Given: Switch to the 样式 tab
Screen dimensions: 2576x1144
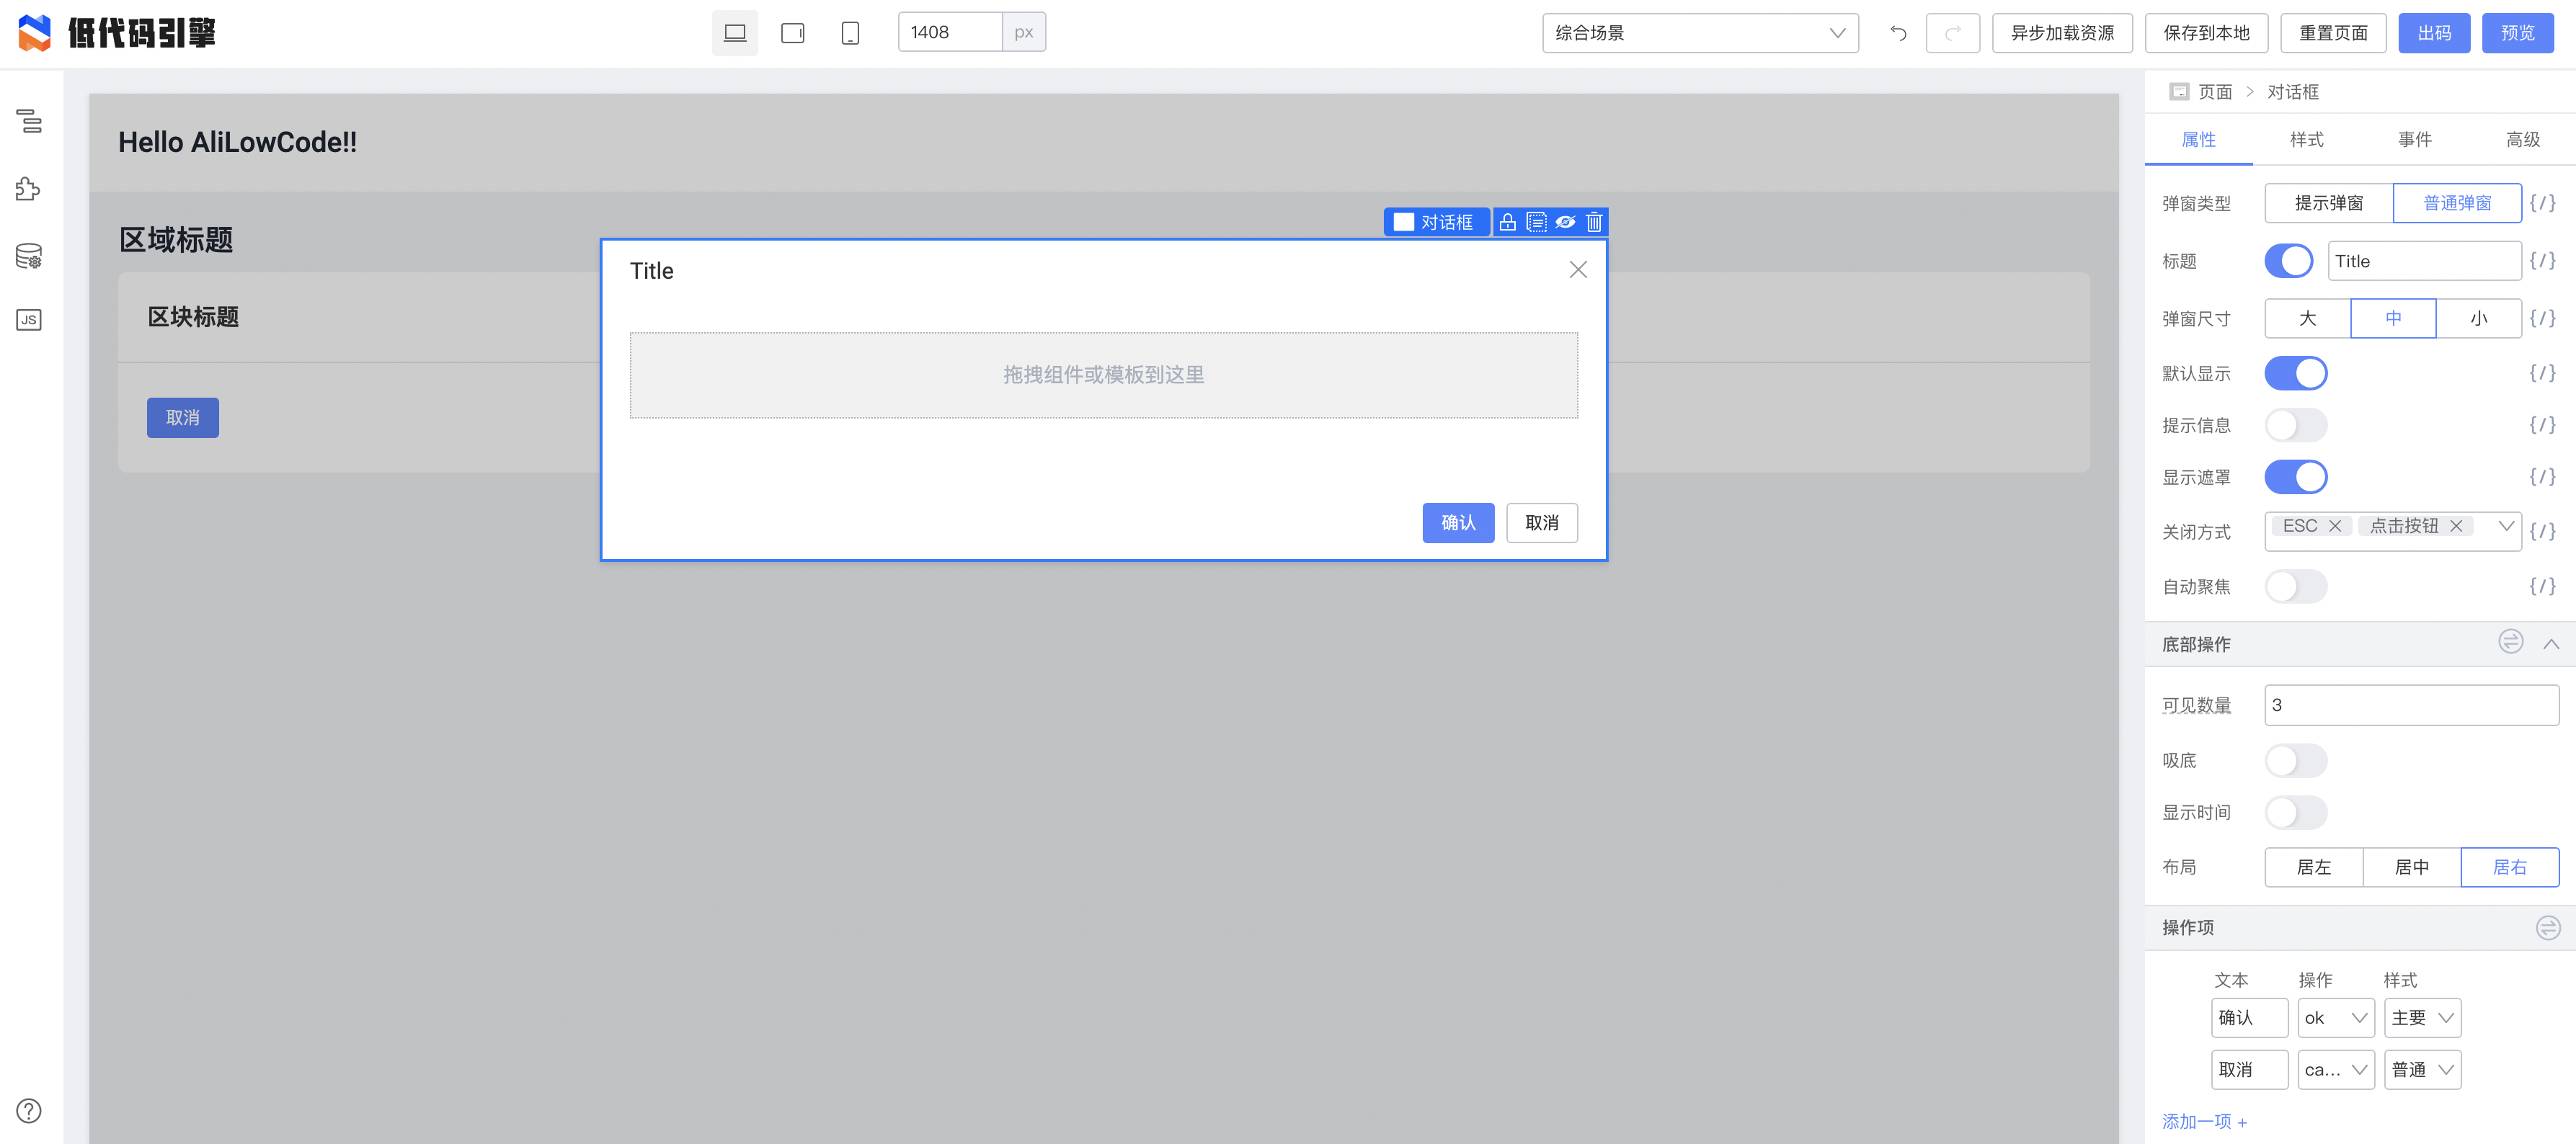Looking at the screenshot, I should (2306, 140).
